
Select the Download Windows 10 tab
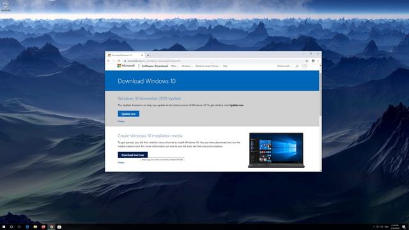pyautogui.click(x=125, y=56)
